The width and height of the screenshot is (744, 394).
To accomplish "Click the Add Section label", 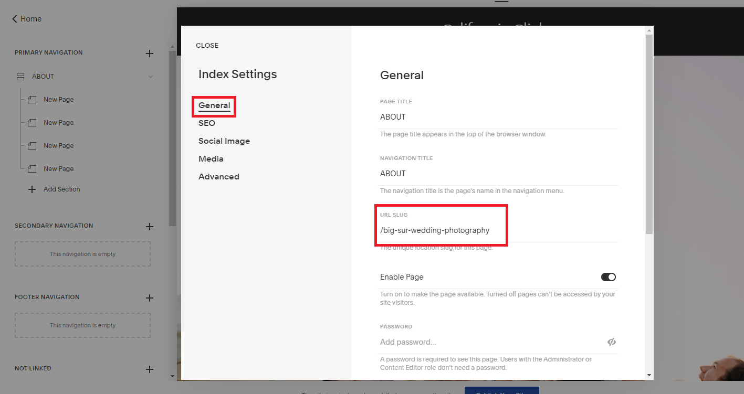I will point(62,189).
